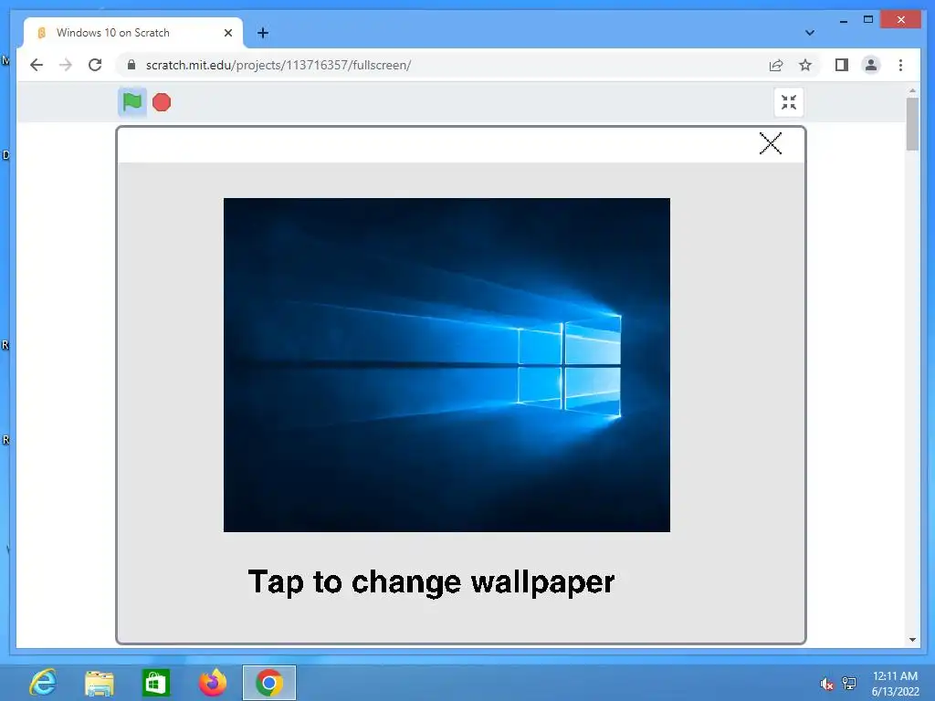The width and height of the screenshot is (935, 701).
Task: Bookmark this tab with the star icon
Action: [805, 65]
